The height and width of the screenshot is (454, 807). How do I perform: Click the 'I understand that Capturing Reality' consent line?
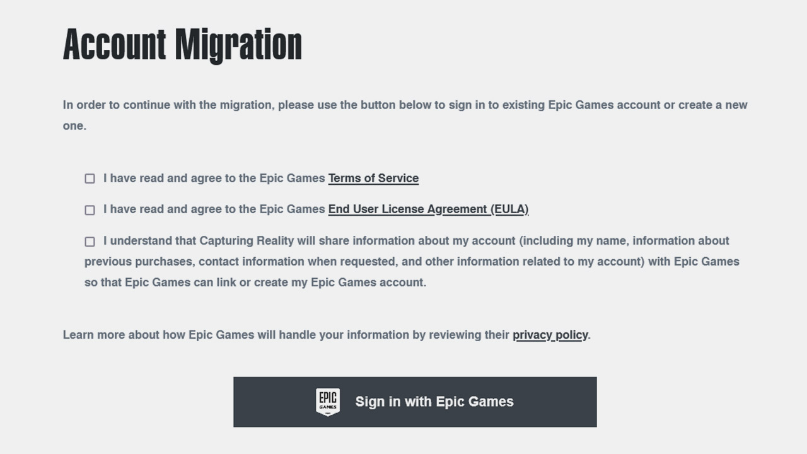coord(416,241)
